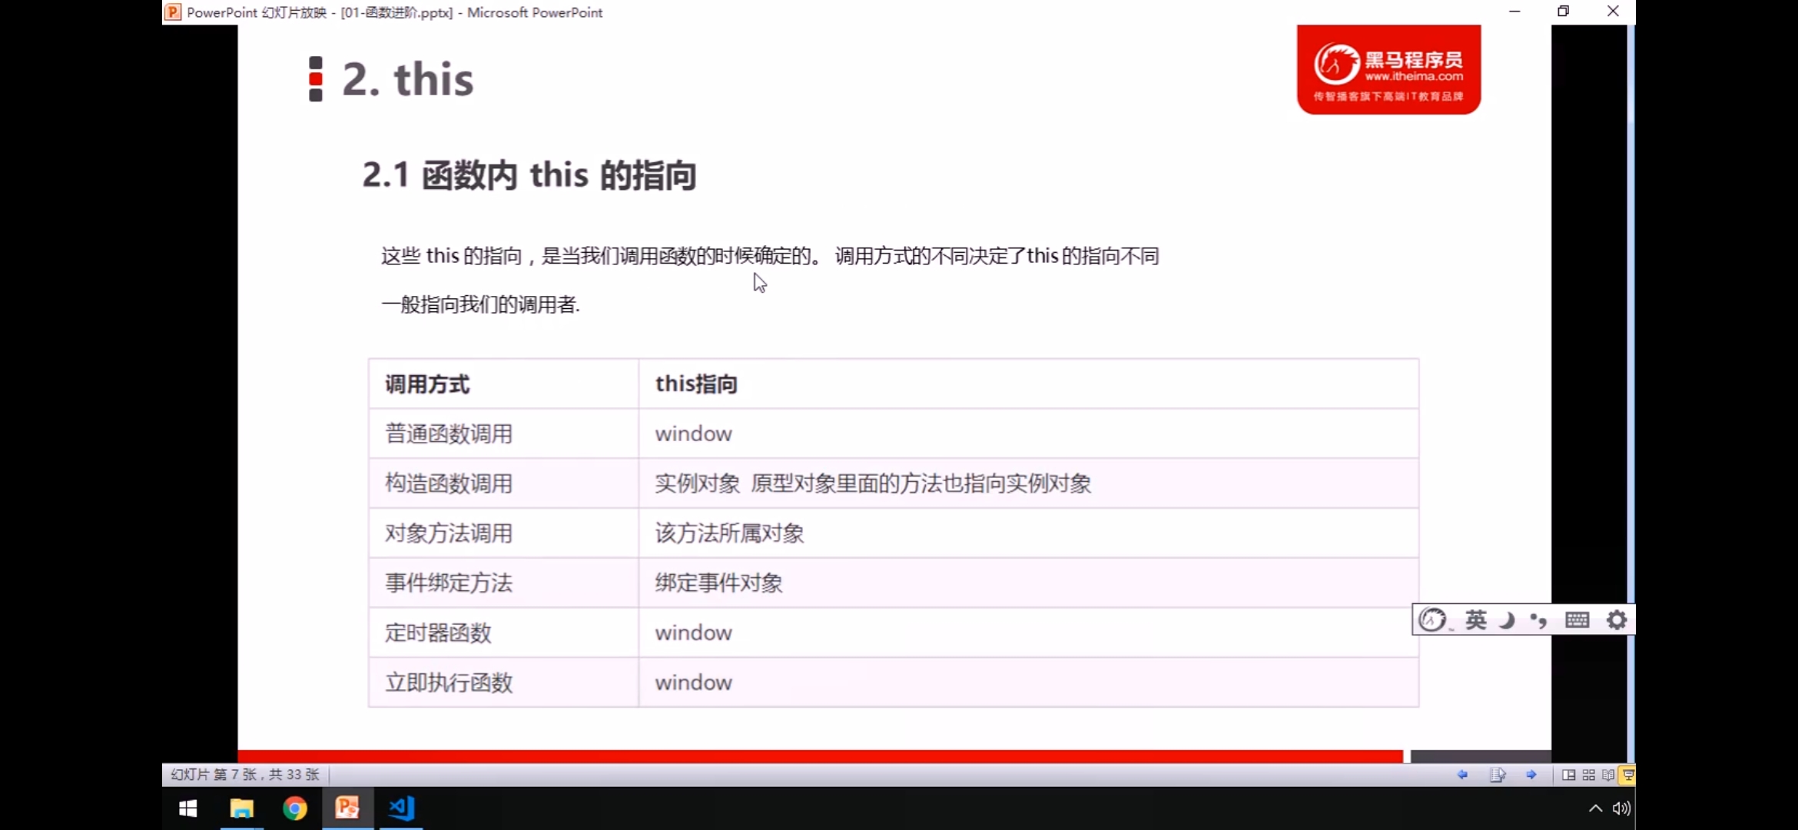This screenshot has width=1798, height=830.
Task: Switch to Slide Sorter view
Action: 1589,775
